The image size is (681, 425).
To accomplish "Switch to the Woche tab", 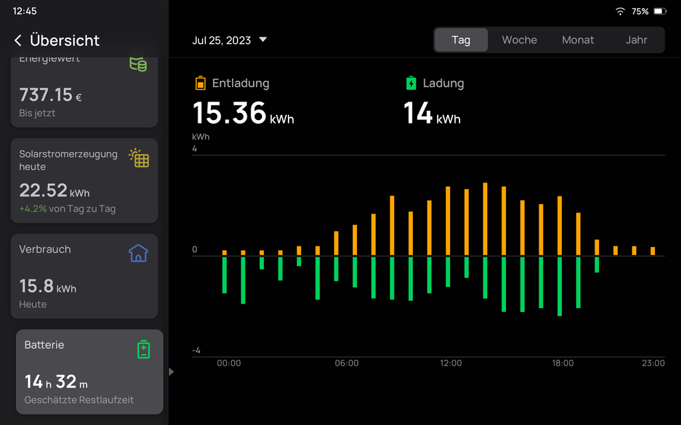I will coord(519,40).
